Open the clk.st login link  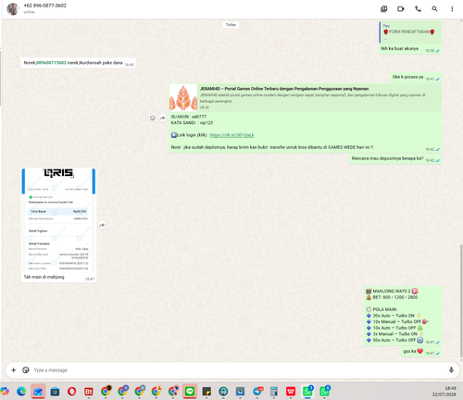point(231,135)
